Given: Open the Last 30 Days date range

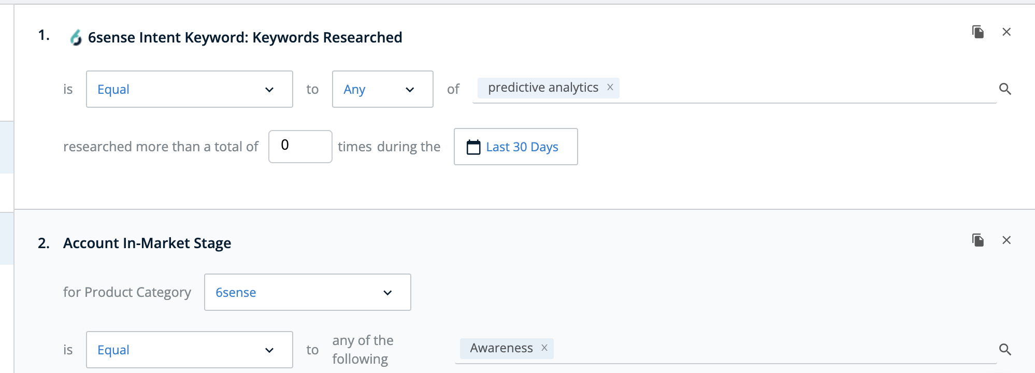Looking at the screenshot, I should (516, 147).
